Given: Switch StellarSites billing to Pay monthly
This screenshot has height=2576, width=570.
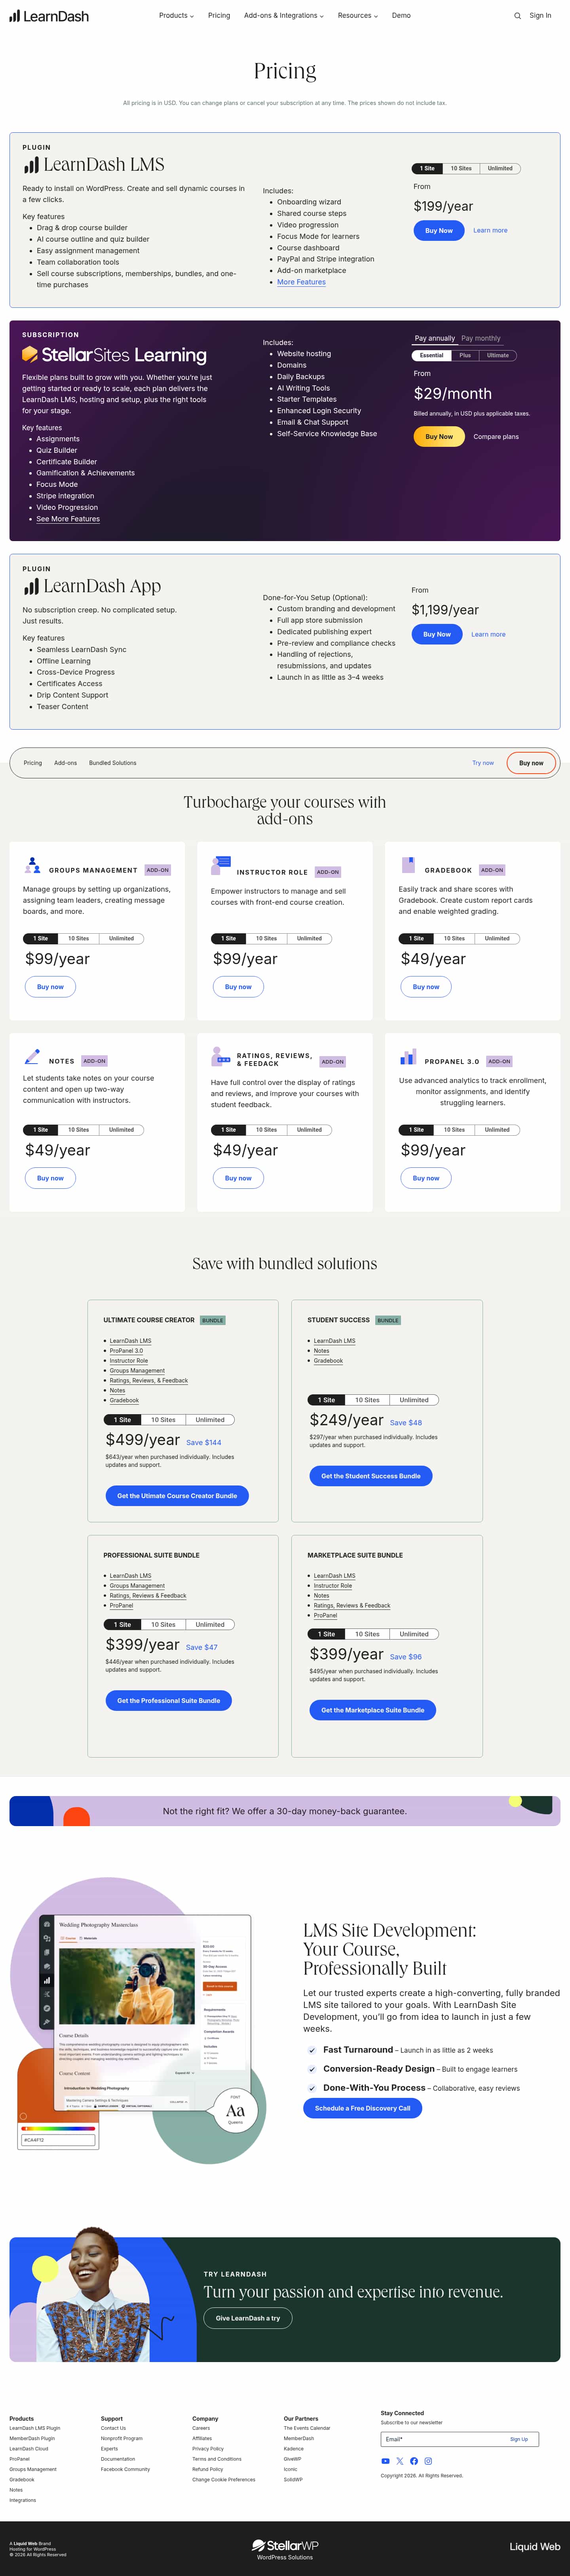Looking at the screenshot, I should tap(481, 338).
